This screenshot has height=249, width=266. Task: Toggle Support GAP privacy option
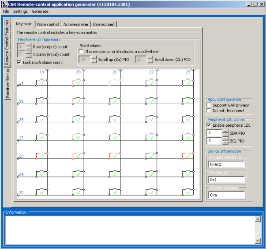coord(209,105)
